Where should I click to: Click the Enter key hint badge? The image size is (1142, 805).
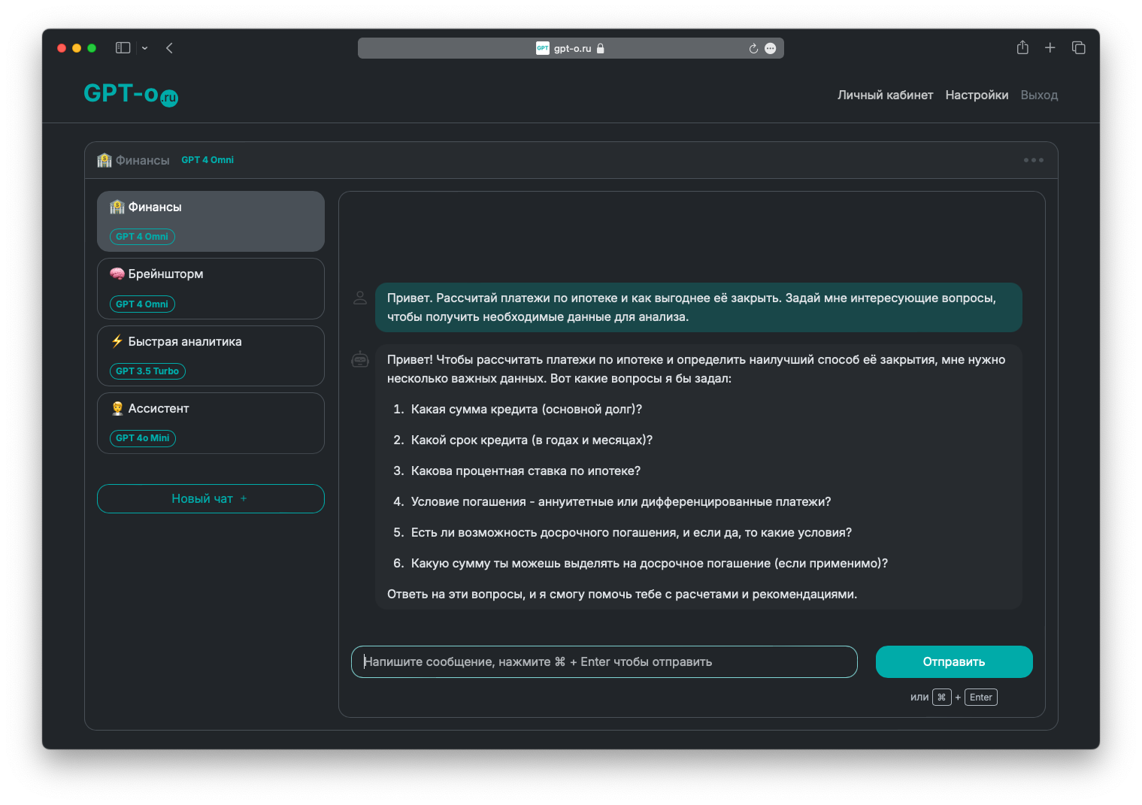tap(981, 698)
